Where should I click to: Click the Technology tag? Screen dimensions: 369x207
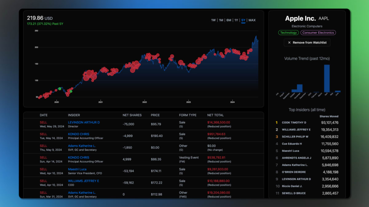coord(288,33)
